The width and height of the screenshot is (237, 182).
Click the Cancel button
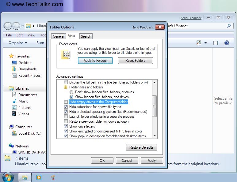click(127, 161)
